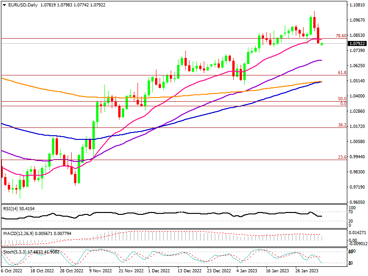368x276 pixels.
Task: Select the 61.8 Fibonacci retracement label
Action: [x=342, y=73]
